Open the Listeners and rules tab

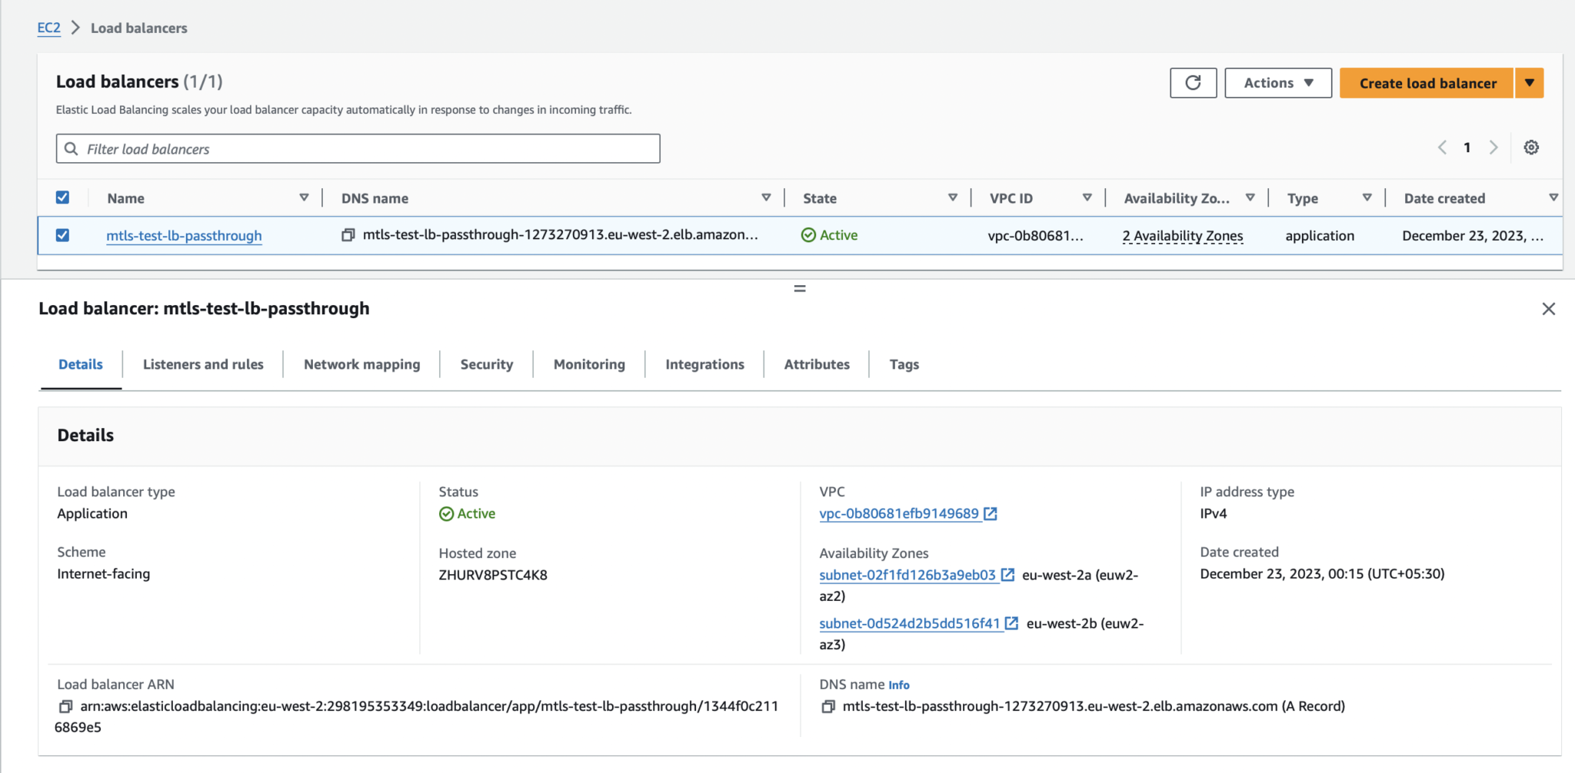pyautogui.click(x=202, y=364)
